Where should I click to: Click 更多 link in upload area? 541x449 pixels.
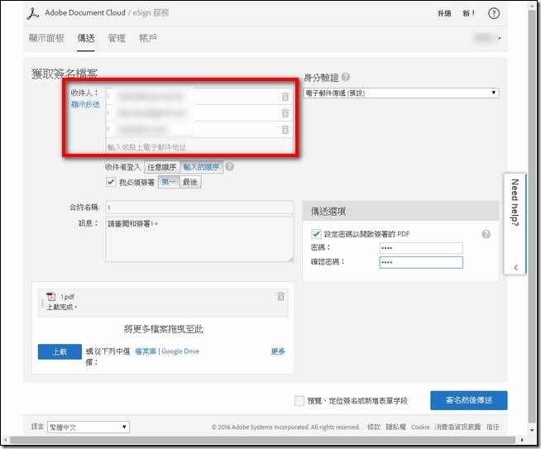point(278,351)
